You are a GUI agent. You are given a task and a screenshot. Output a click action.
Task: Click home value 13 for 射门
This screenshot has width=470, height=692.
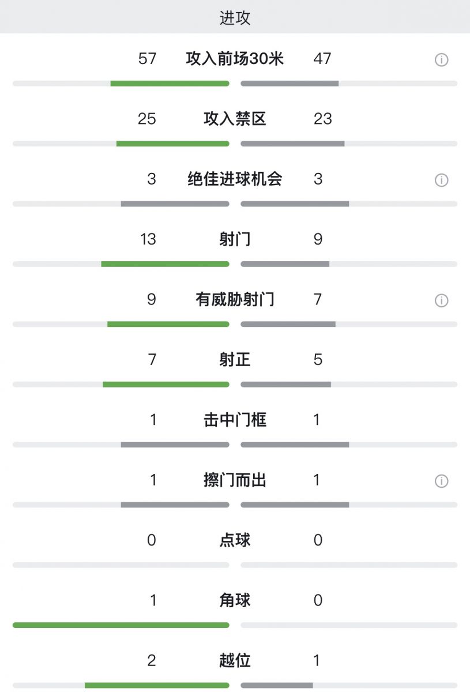(x=148, y=239)
